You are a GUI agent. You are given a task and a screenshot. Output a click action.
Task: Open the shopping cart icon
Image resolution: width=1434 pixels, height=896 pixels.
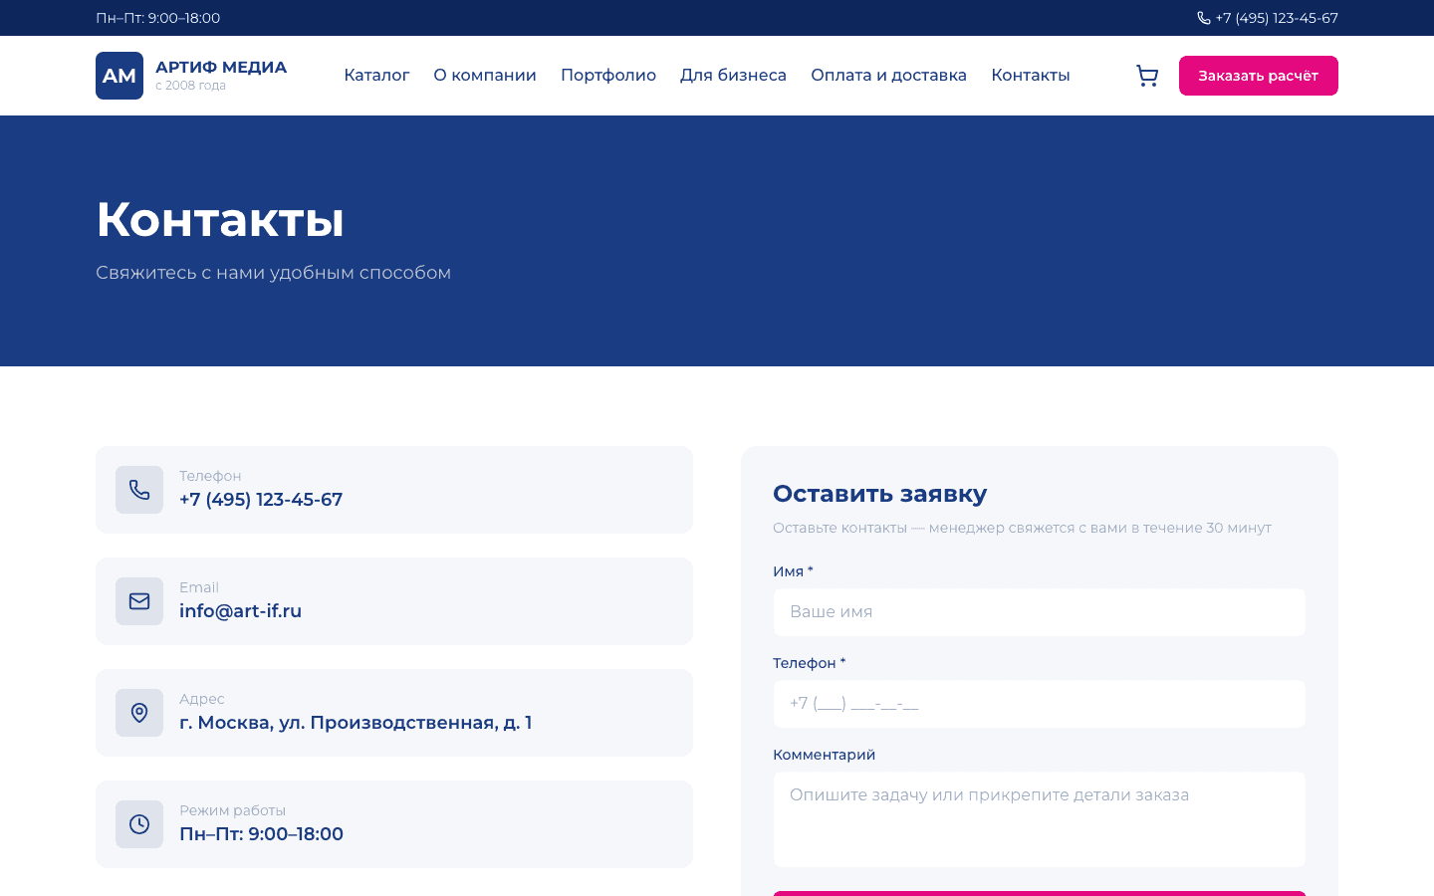tap(1147, 76)
